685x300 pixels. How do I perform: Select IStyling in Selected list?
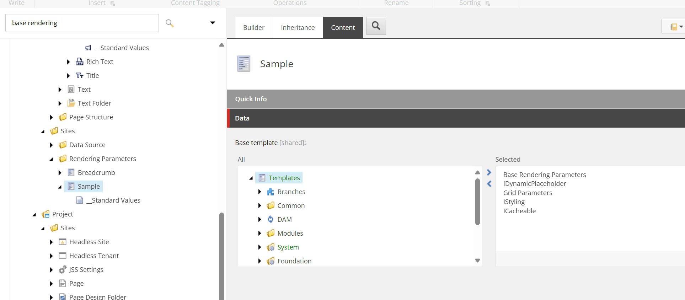coord(514,202)
